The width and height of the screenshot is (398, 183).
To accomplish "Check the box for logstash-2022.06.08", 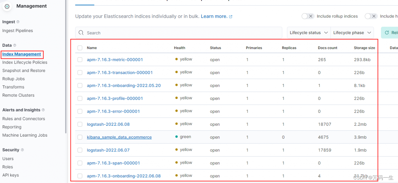I will pyautogui.click(x=80, y=124).
